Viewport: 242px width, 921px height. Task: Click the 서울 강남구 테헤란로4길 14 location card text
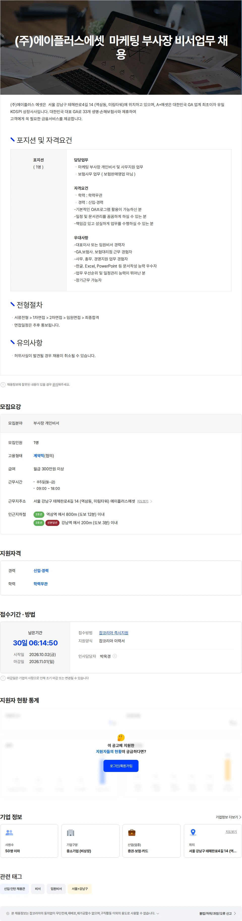click(x=213, y=851)
